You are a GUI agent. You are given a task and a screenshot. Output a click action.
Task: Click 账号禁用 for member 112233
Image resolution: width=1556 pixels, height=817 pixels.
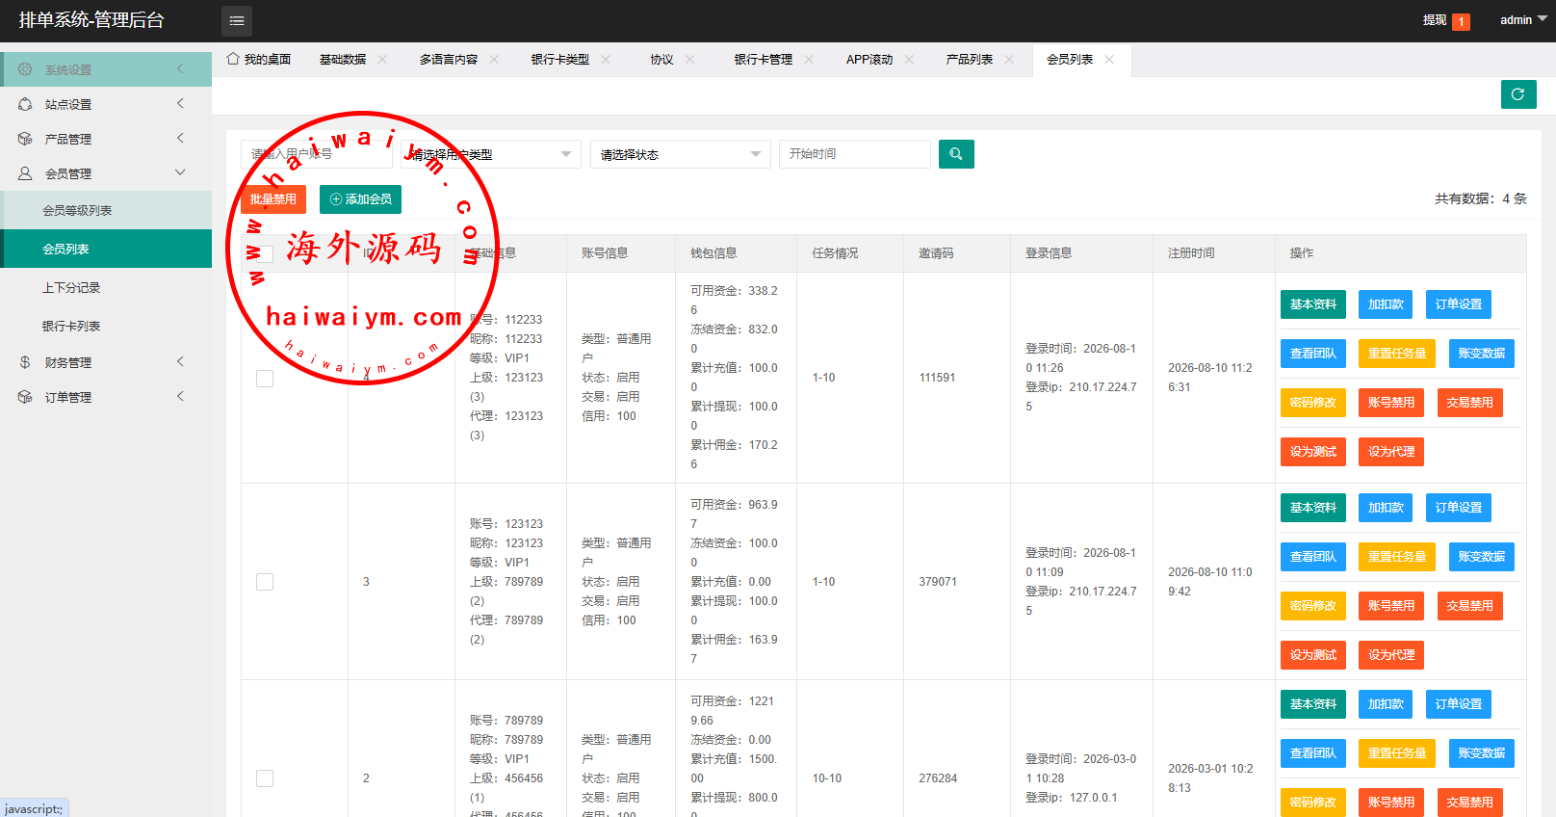tap(1391, 403)
